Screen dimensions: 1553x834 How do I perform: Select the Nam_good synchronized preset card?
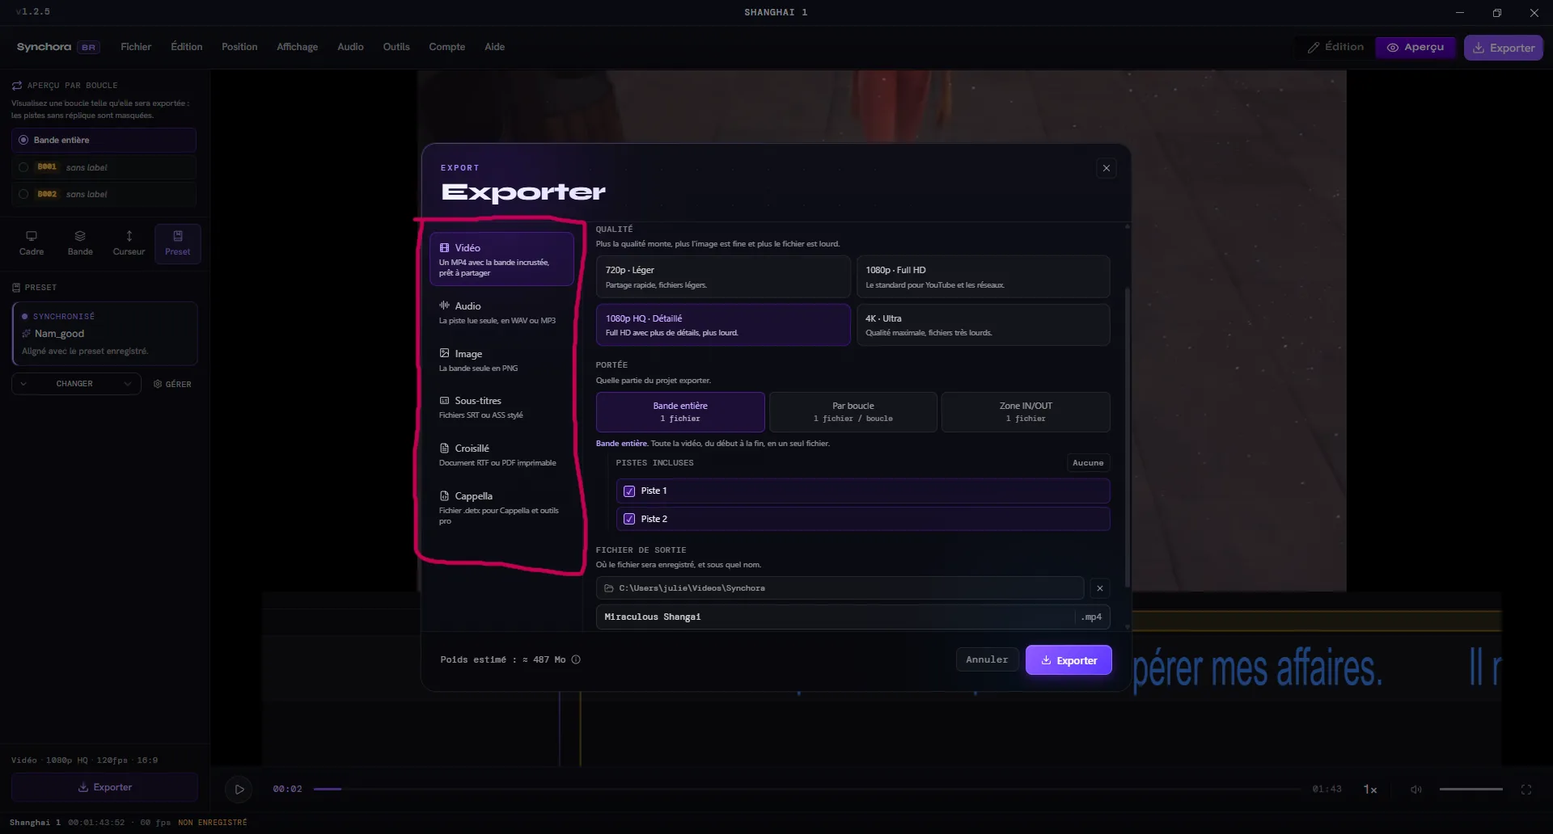click(104, 334)
